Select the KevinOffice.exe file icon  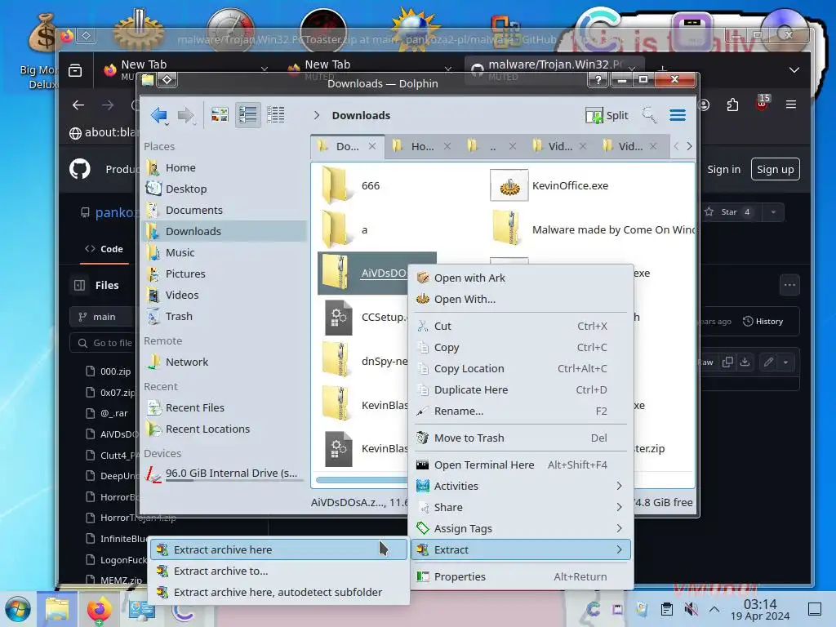[509, 185]
